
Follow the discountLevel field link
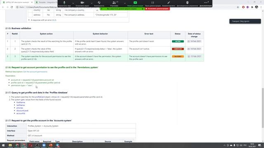22,111
